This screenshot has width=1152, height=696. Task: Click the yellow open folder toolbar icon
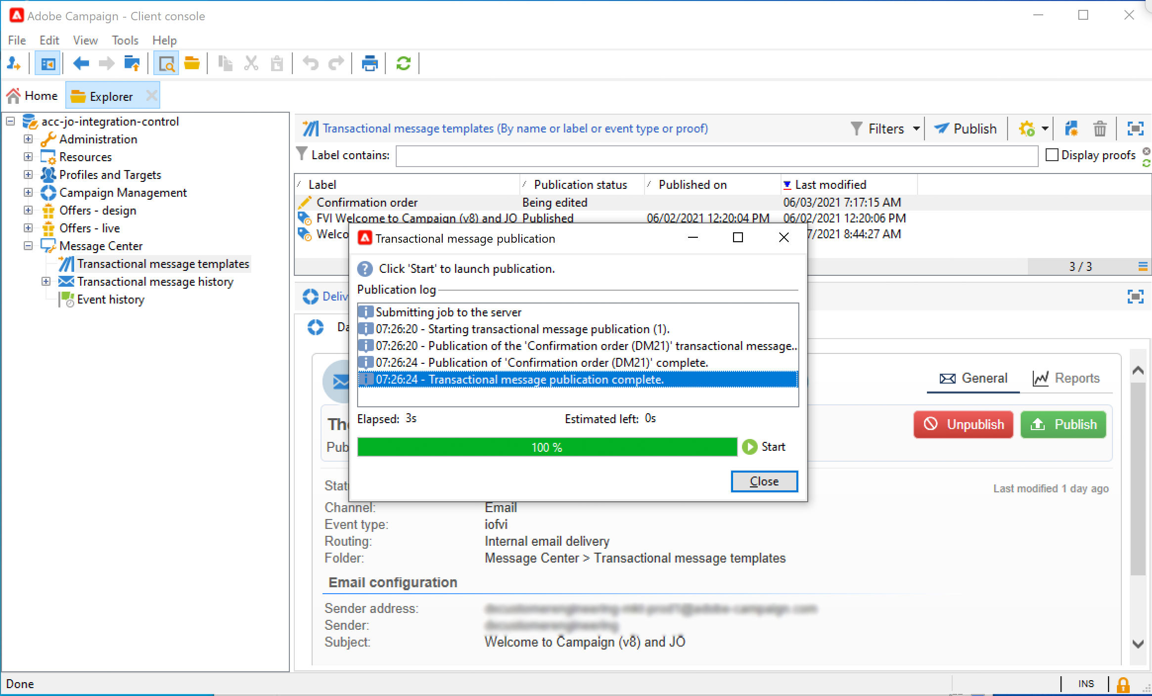click(x=191, y=63)
